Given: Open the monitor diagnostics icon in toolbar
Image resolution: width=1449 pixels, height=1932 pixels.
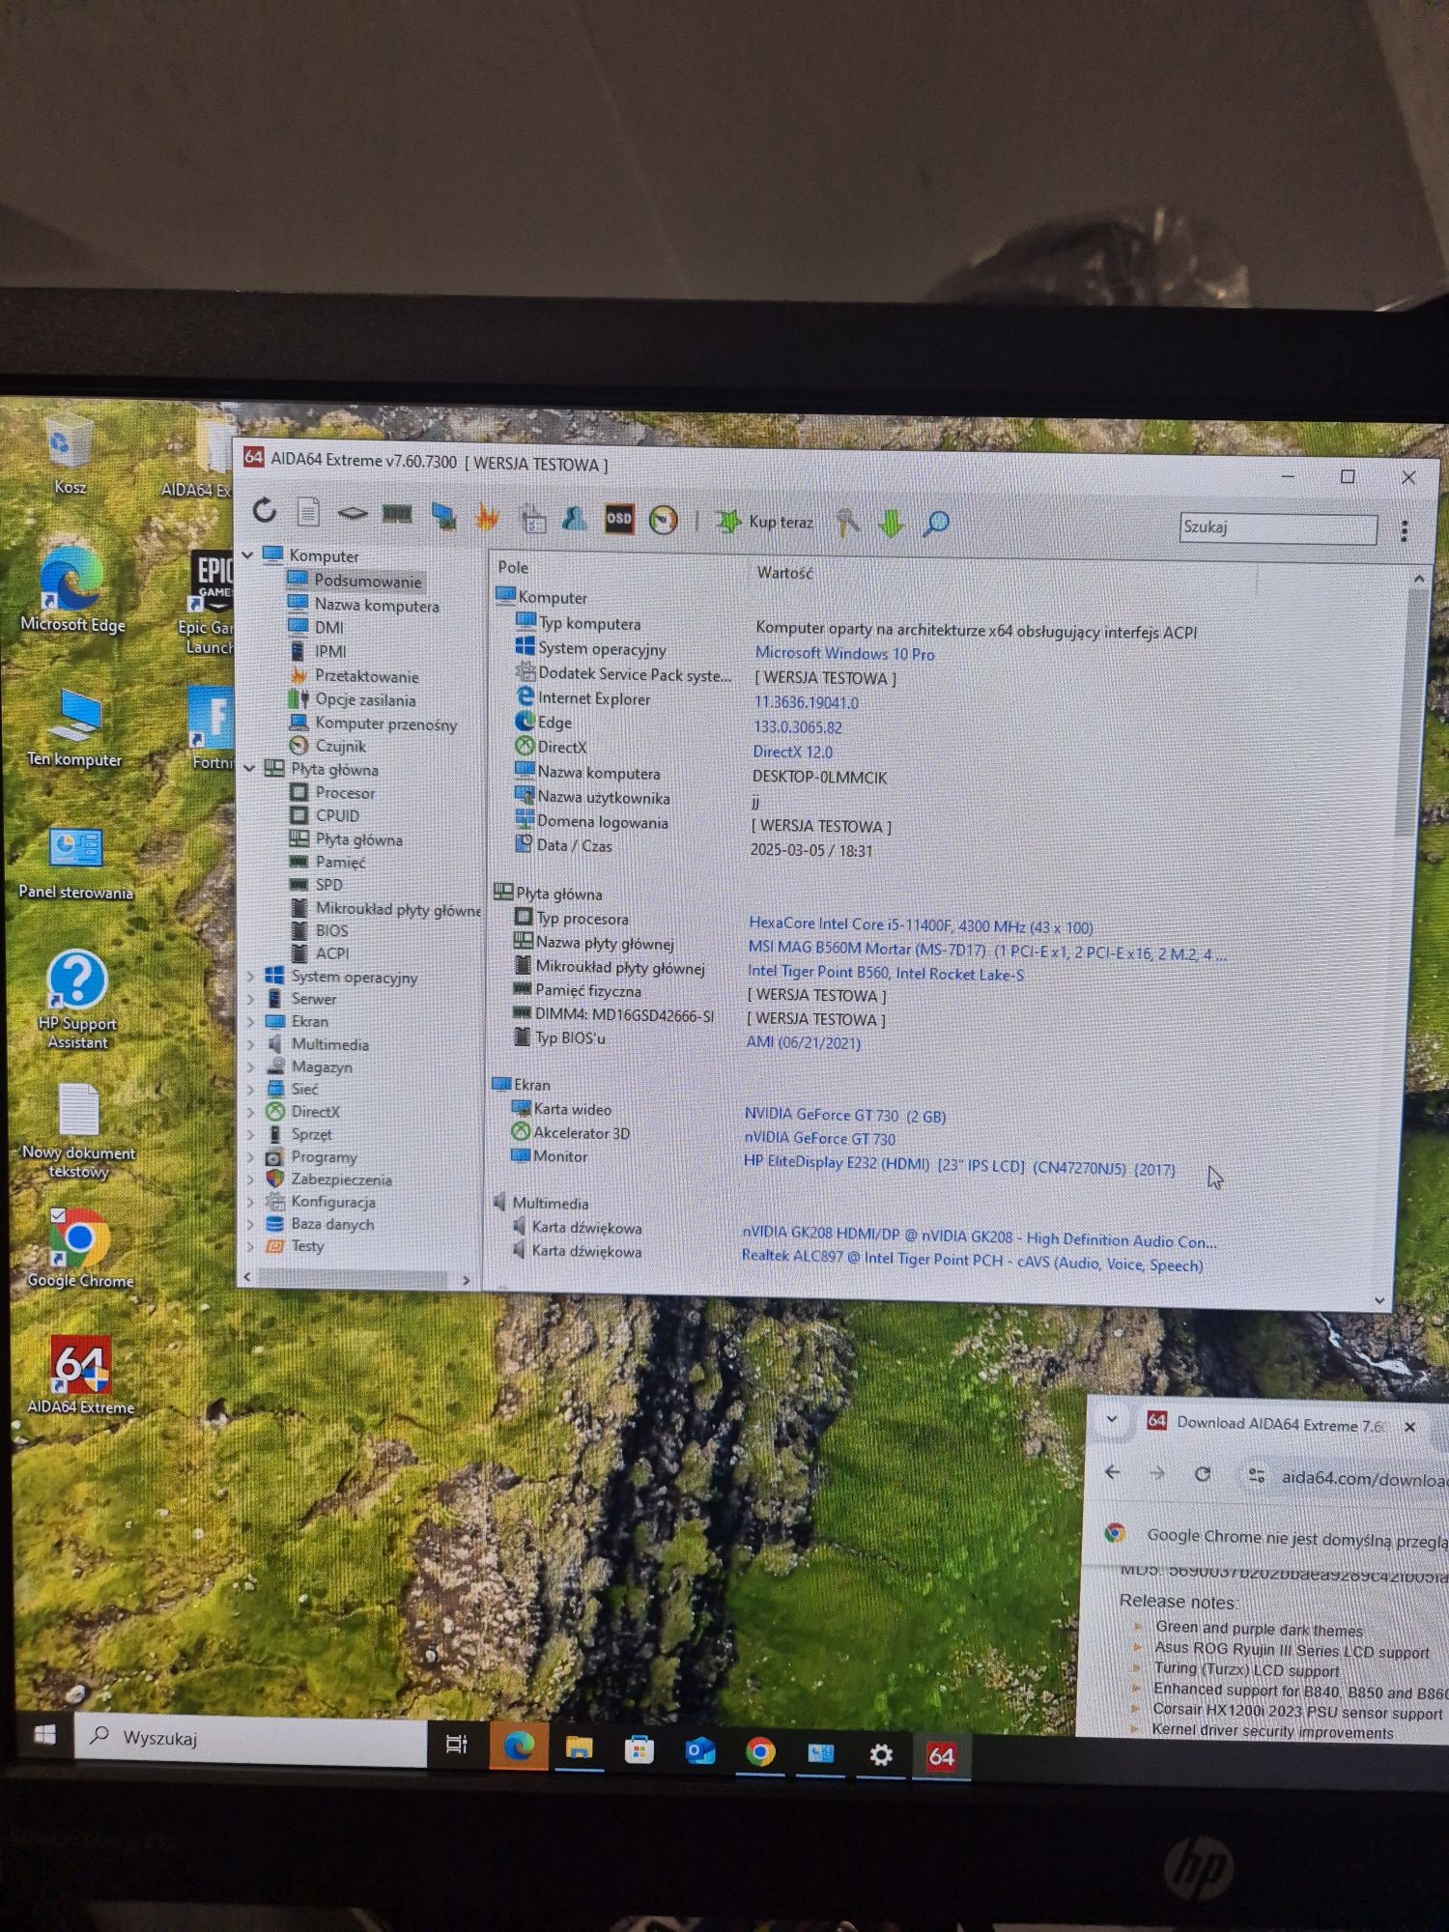Looking at the screenshot, I should point(443,516).
